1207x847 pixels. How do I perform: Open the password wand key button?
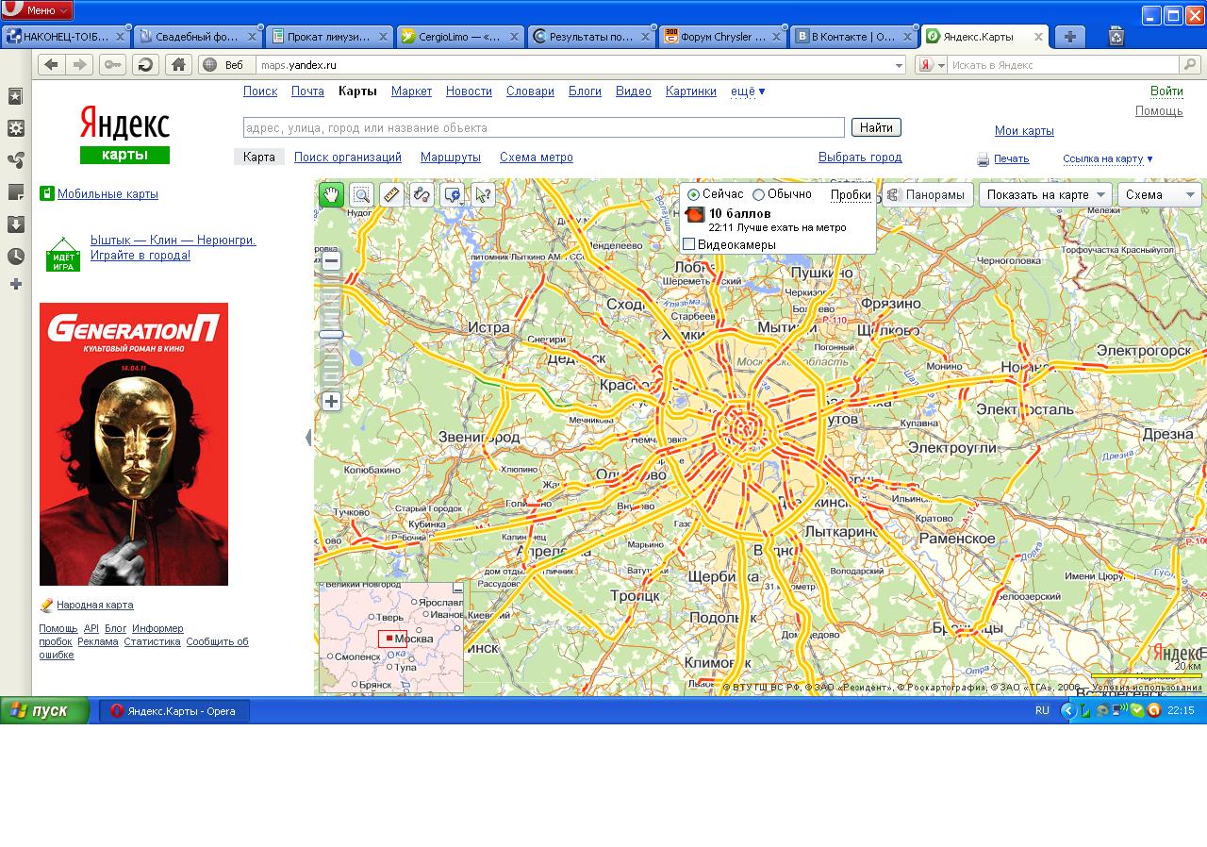[x=112, y=64]
